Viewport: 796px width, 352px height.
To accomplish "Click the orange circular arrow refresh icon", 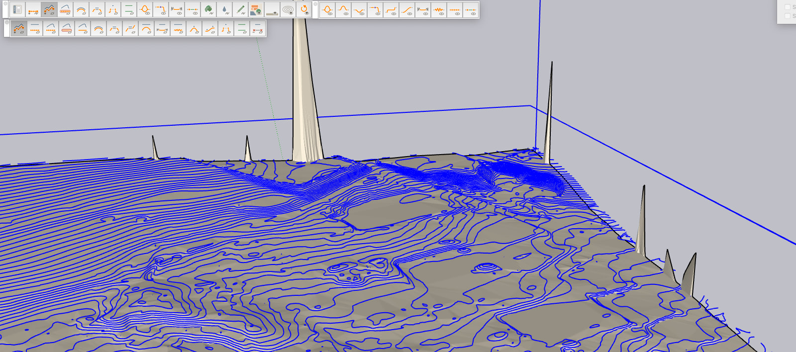I will pyautogui.click(x=304, y=9).
